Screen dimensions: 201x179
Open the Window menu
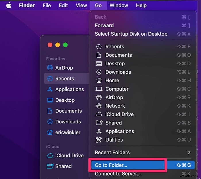[x=119, y=5]
